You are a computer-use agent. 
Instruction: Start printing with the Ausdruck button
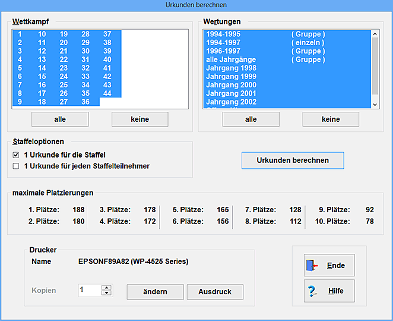215,292
